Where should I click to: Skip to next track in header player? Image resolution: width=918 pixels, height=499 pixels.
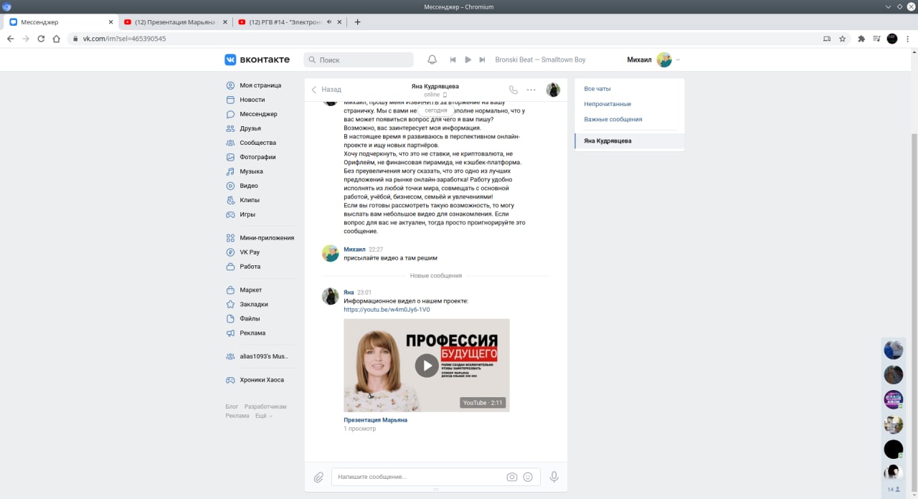pos(482,60)
